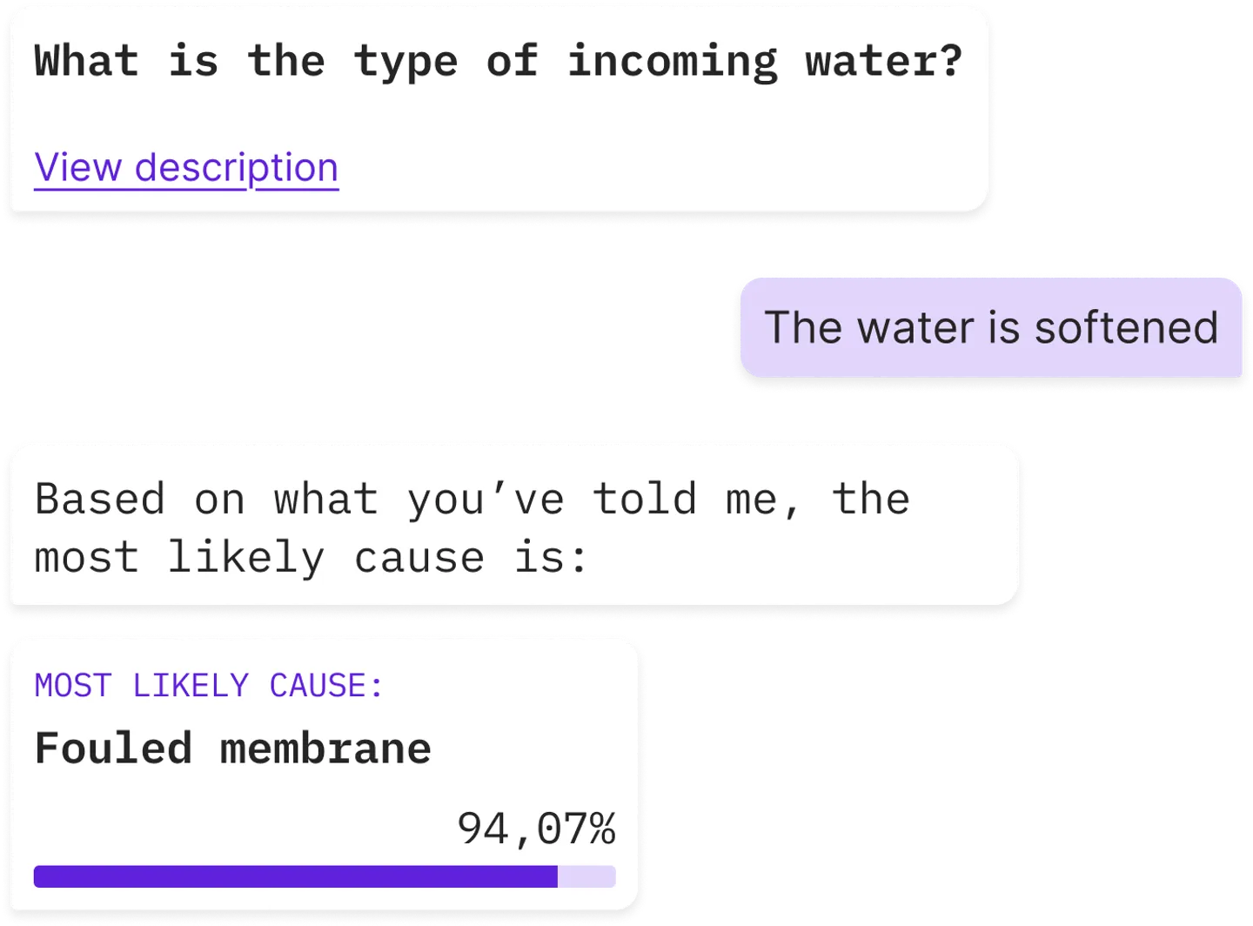Select "The water is softened" reply bubble
1253x926 pixels.
click(990, 328)
